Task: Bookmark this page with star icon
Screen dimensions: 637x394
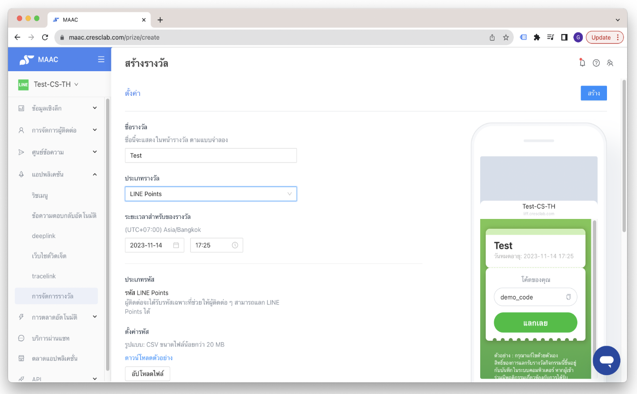Action: (x=506, y=38)
